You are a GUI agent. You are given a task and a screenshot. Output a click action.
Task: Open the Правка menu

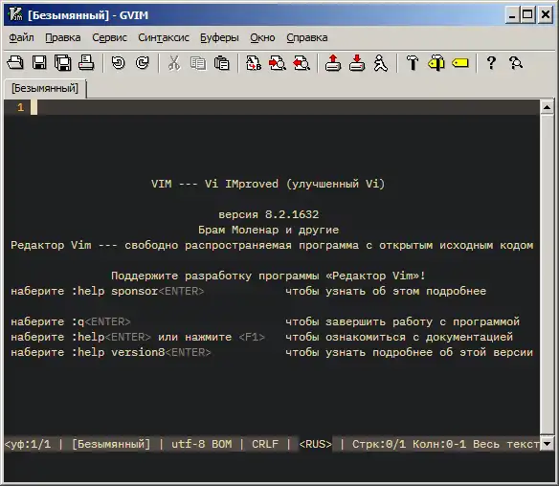tap(63, 37)
